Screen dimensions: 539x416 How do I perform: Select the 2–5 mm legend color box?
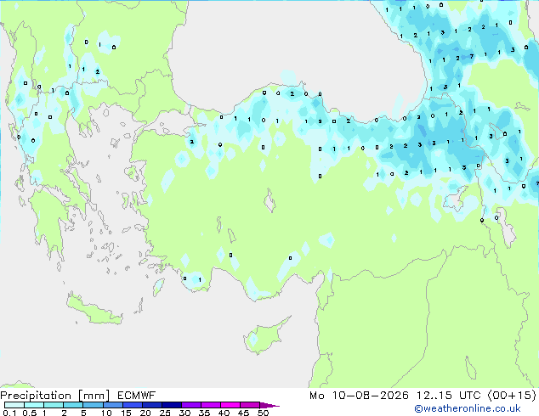[x=73, y=405]
